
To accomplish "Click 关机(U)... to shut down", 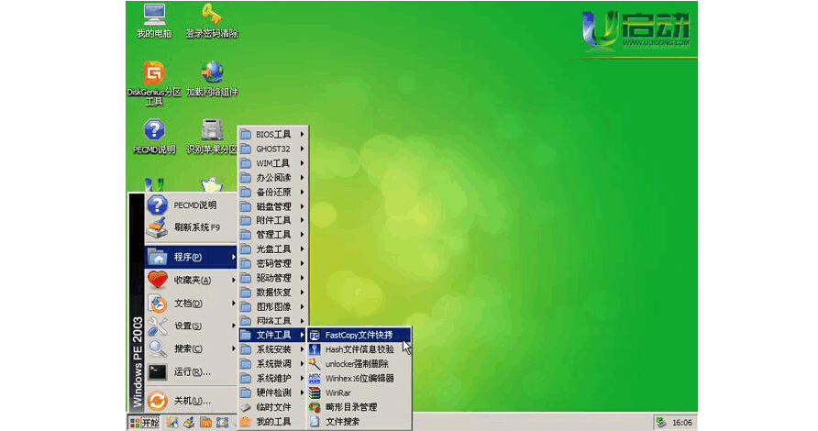I will [192, 401].
